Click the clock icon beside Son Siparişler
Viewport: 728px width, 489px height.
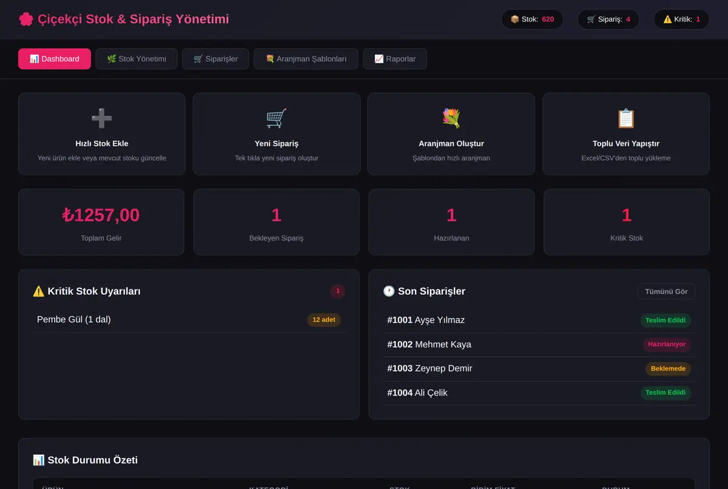[389, 291]
